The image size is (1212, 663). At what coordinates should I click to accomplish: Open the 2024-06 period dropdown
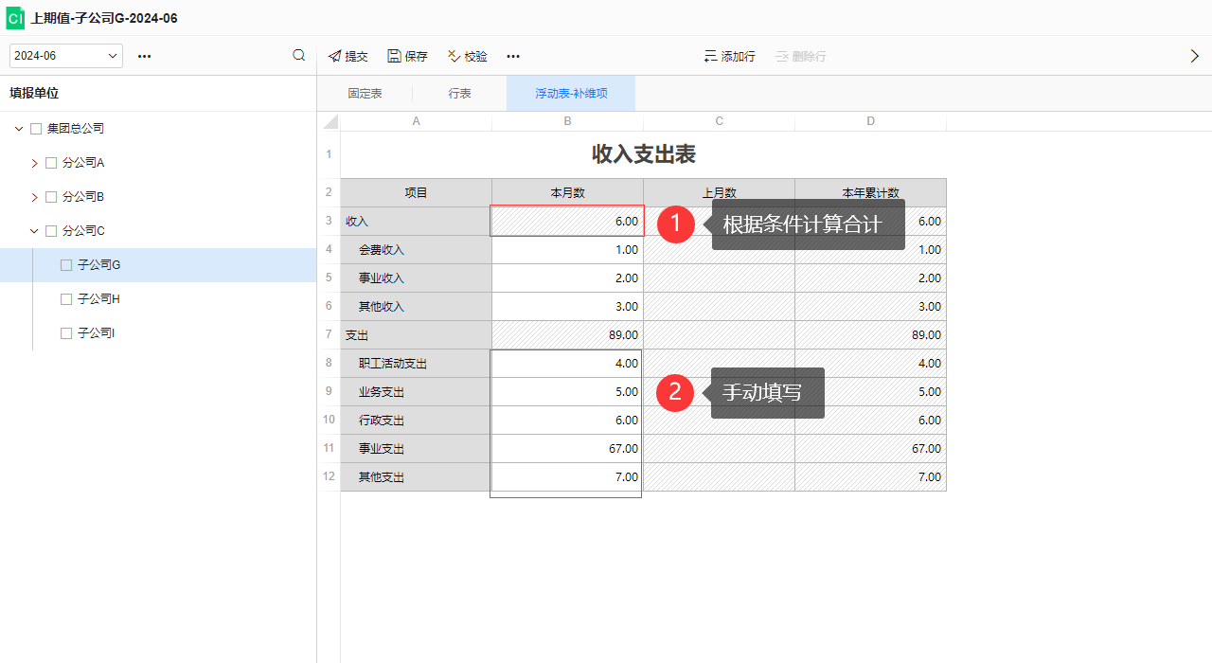click(x=65, y=56)
